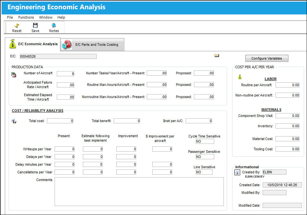Click Component Shop Visit field
This screenshot has height=215, width=307.
287,116
